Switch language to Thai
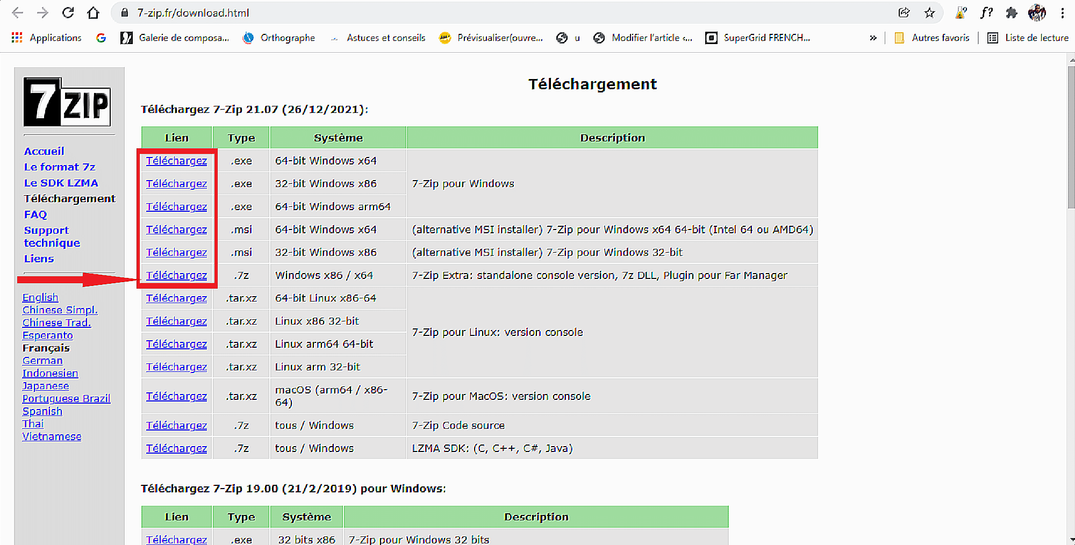 [x=33, y=424]
